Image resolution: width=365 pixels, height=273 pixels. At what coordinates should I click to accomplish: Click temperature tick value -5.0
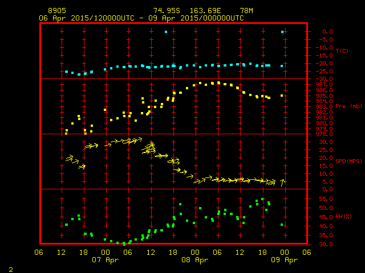tap(326, 40)
